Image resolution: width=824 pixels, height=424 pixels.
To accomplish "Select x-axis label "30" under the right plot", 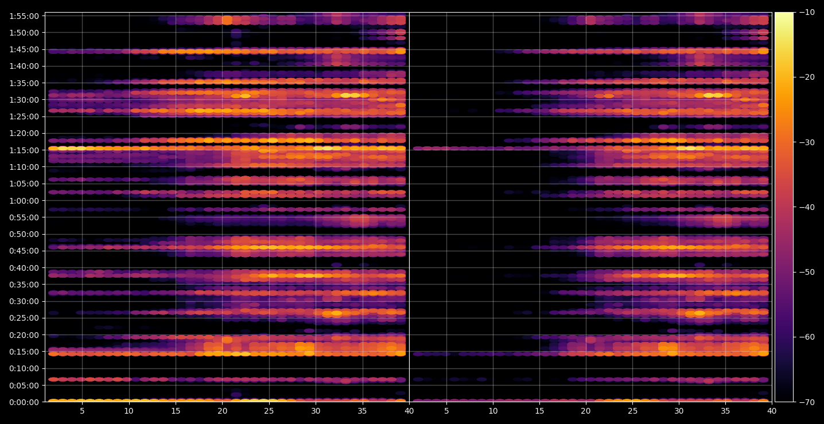I will (x=679, y=411).
